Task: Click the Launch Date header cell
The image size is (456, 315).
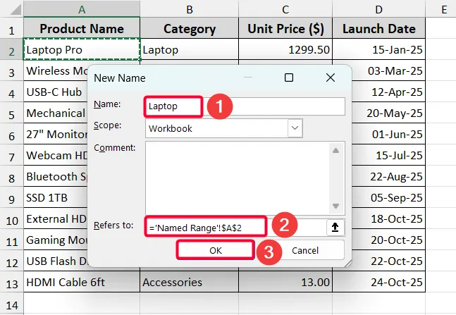Action: tap(378, 28)
